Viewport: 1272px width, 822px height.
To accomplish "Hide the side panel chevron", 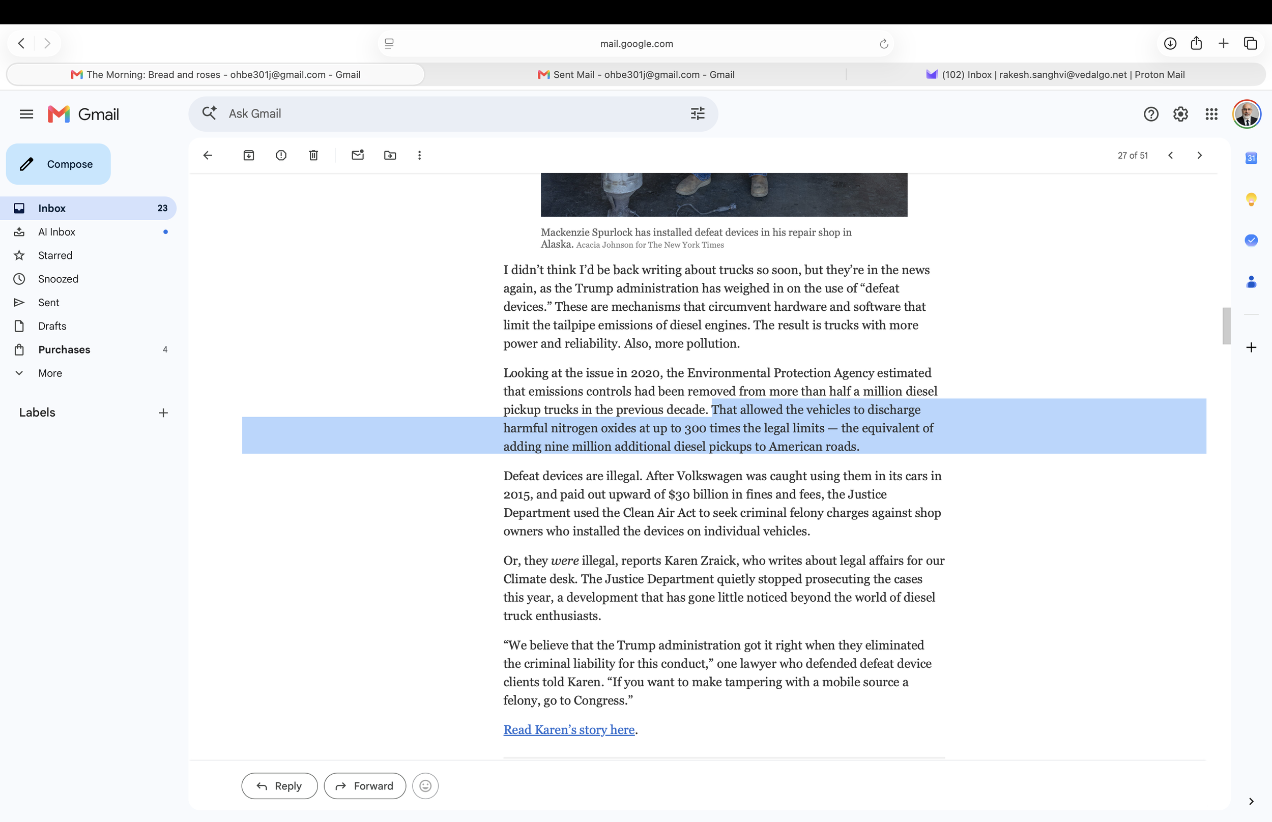I will click(x=1251, y=801).
